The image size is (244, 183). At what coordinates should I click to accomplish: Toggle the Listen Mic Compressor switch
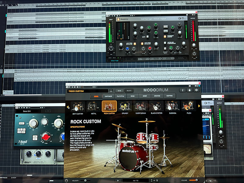[165, 43]
